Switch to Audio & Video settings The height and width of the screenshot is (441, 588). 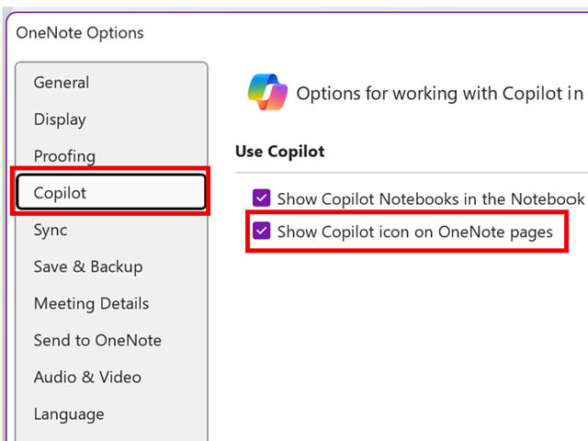[x=87, y=377]
